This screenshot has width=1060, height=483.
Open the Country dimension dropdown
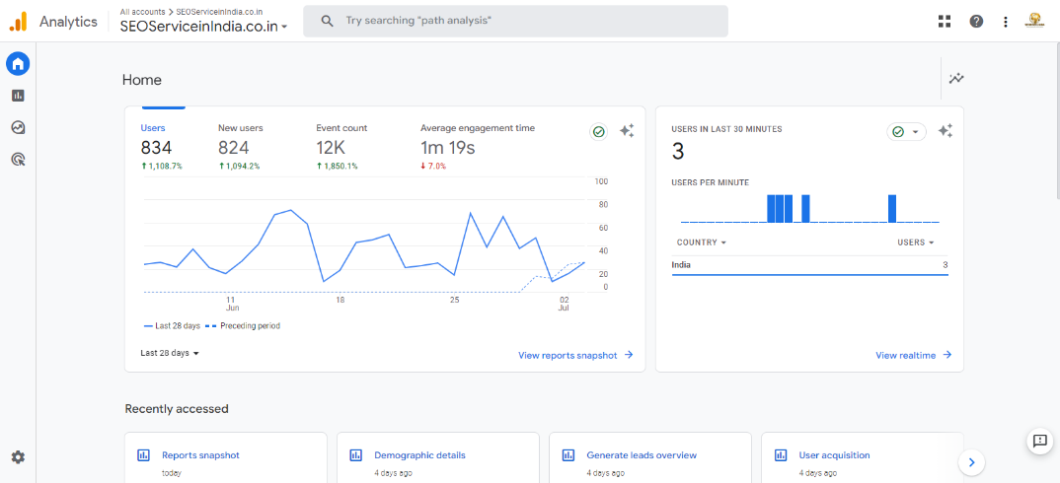pyautogui.click(x=701, y=242)
